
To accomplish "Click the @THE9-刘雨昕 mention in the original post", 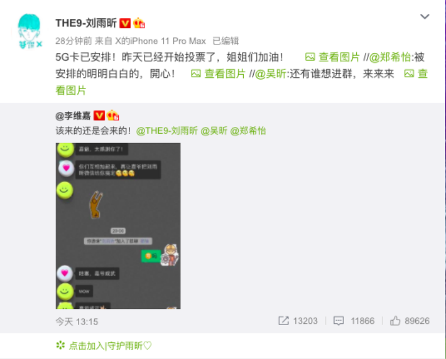I will pyautogui.click(x=167, y=131).
